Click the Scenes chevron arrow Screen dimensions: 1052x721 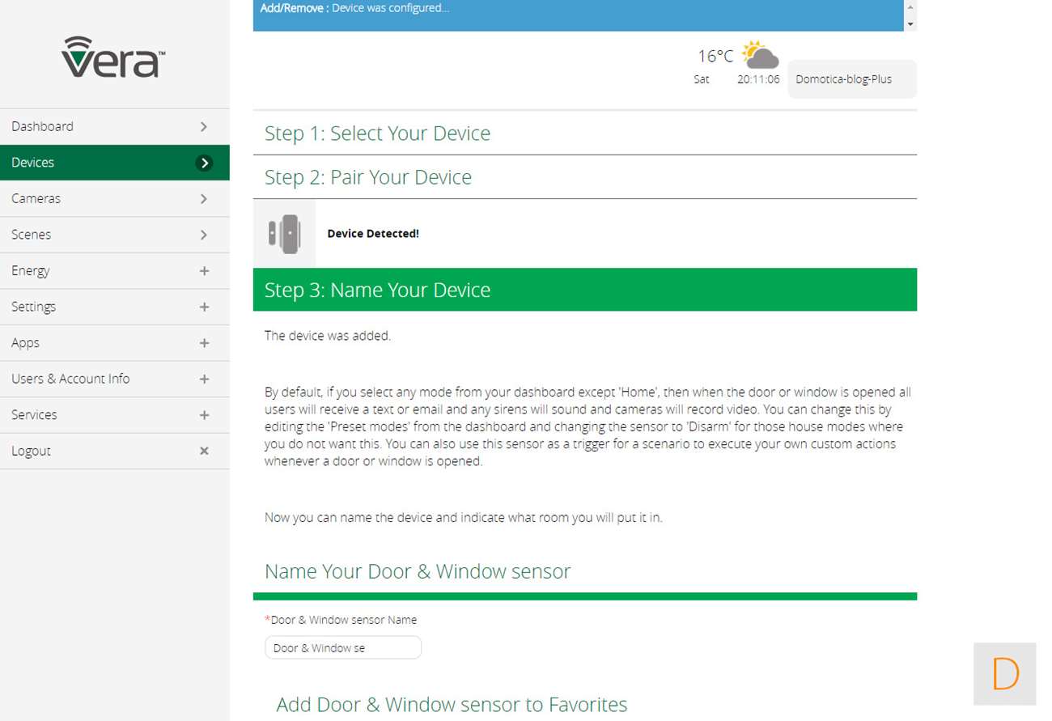tap(204, 235)
